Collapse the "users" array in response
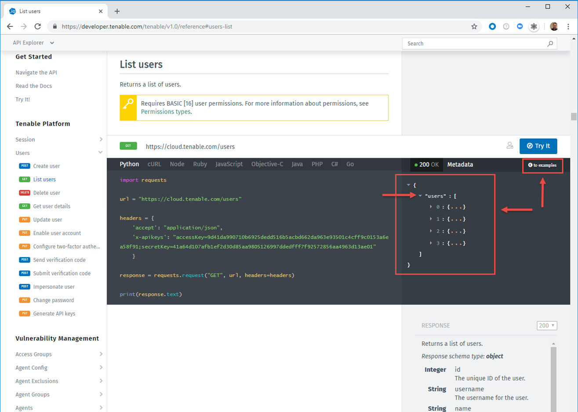This screenshot has width=578, height=412. (420, 196)
